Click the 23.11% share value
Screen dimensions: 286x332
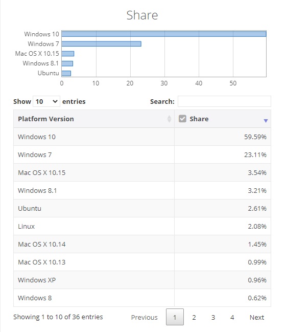point(255,155)
